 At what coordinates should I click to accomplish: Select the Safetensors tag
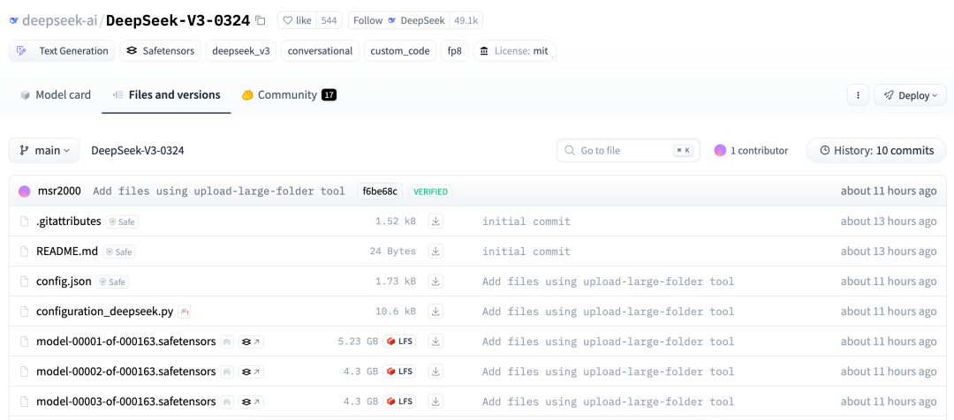pos(160,51)
